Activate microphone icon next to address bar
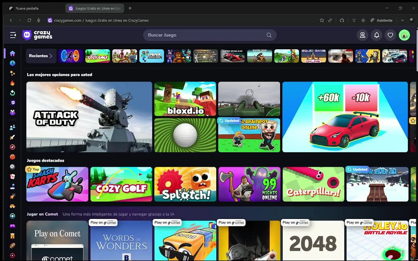418x261 pixels. click(x=39, y=20)
